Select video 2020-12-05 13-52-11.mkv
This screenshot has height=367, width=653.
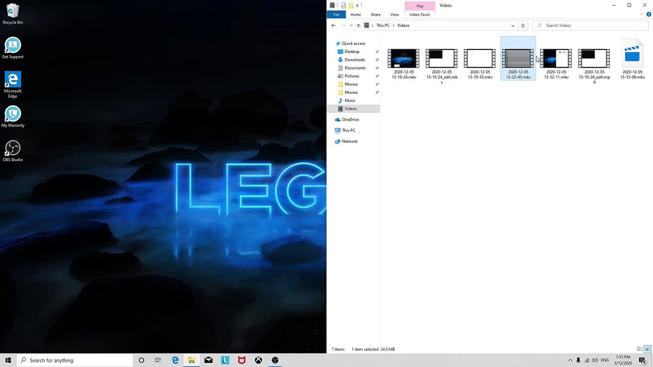(556, 64)
